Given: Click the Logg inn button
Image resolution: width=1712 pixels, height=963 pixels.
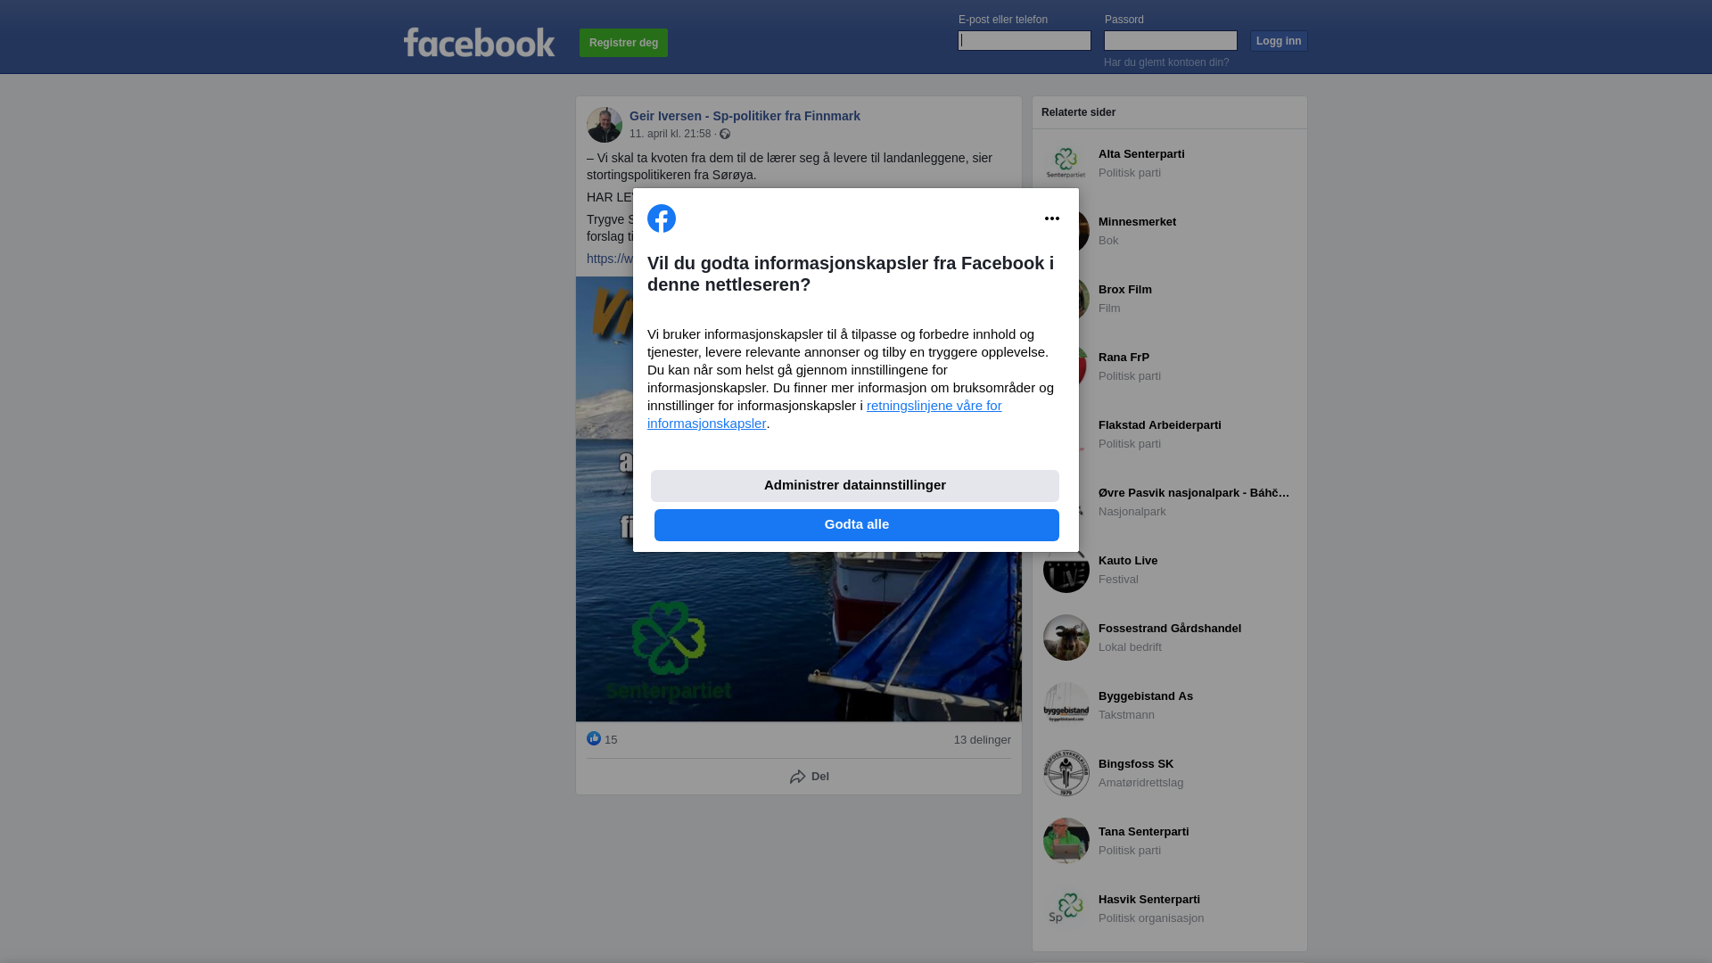Looking at the screenshot, I should [x=1279, y=41].
